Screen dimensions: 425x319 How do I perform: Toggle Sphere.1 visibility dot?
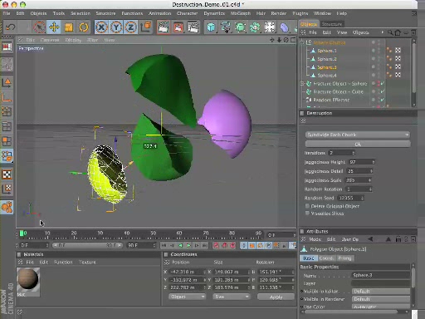tap(374, 51)
